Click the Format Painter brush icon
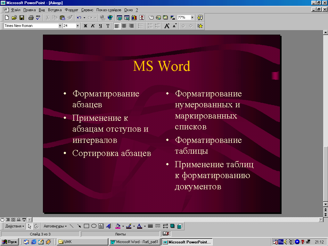Image resolution: width=328 pixels, height=246 pixels. (70, 18)
